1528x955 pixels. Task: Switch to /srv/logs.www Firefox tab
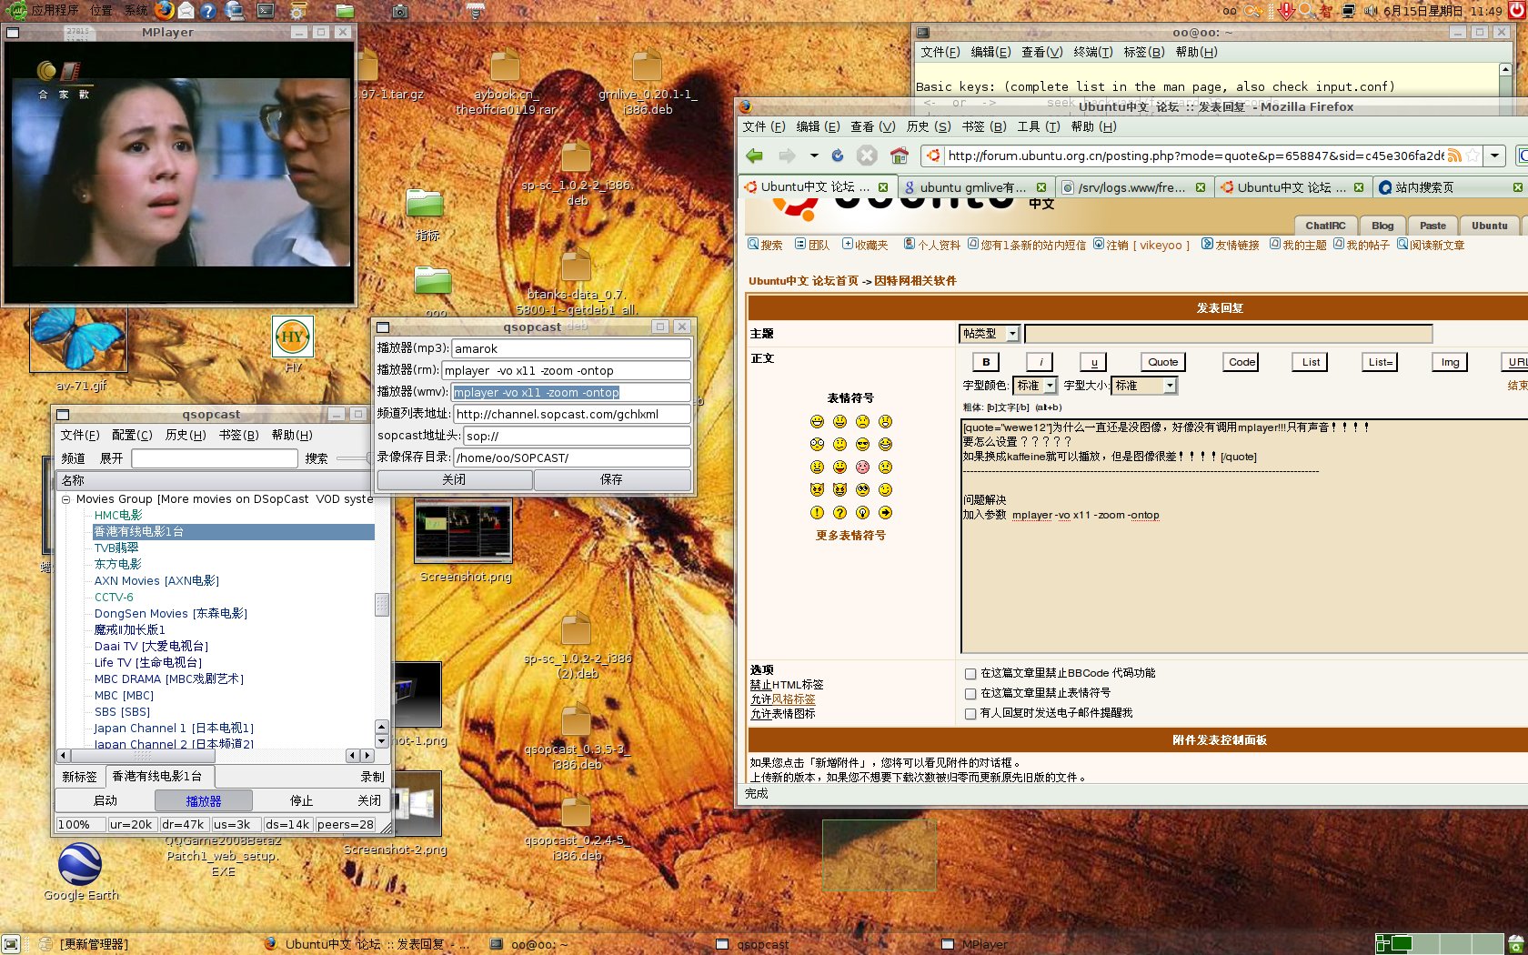1134,187
